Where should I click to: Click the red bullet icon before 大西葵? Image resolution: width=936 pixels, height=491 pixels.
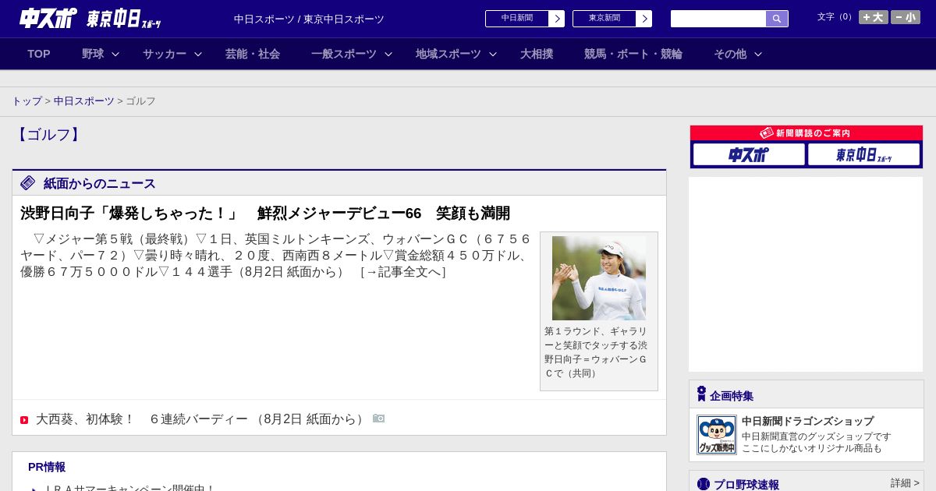coord(24,420)
